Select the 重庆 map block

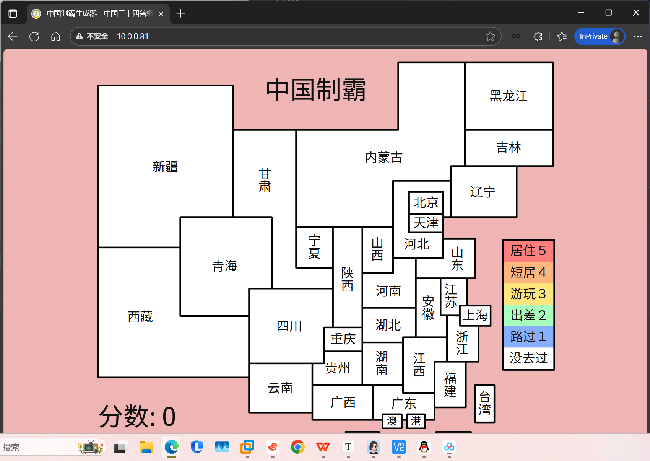point(343,339)
